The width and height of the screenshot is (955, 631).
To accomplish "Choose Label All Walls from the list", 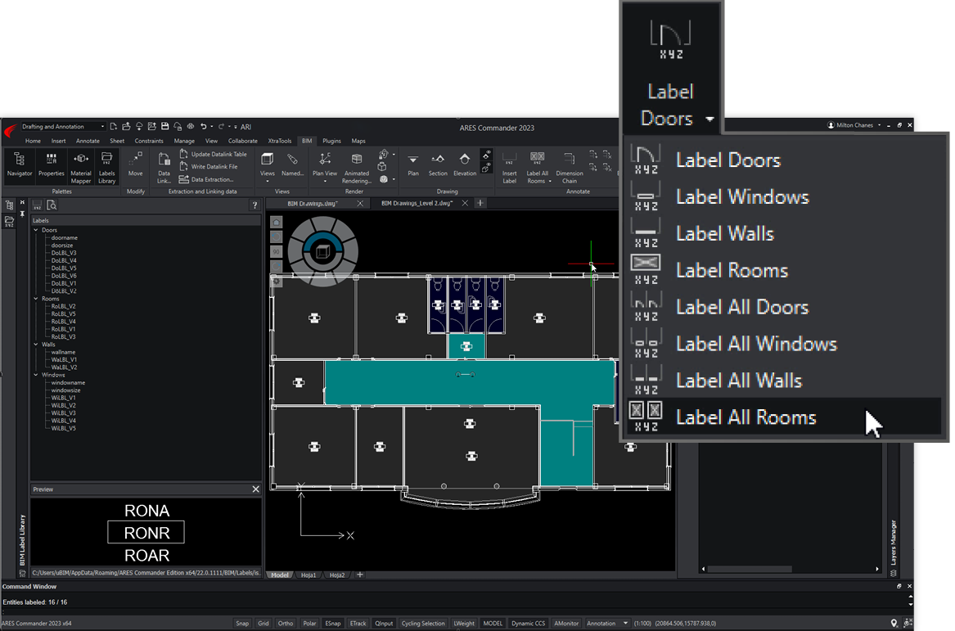I will pyautogui.click(x=785, y=381).
